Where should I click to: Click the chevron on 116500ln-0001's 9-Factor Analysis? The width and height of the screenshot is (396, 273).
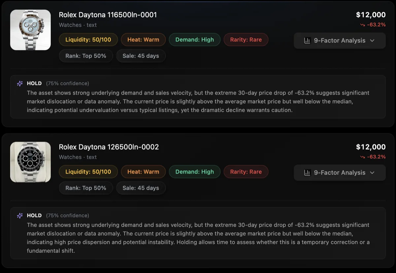[x=372, y=41]
